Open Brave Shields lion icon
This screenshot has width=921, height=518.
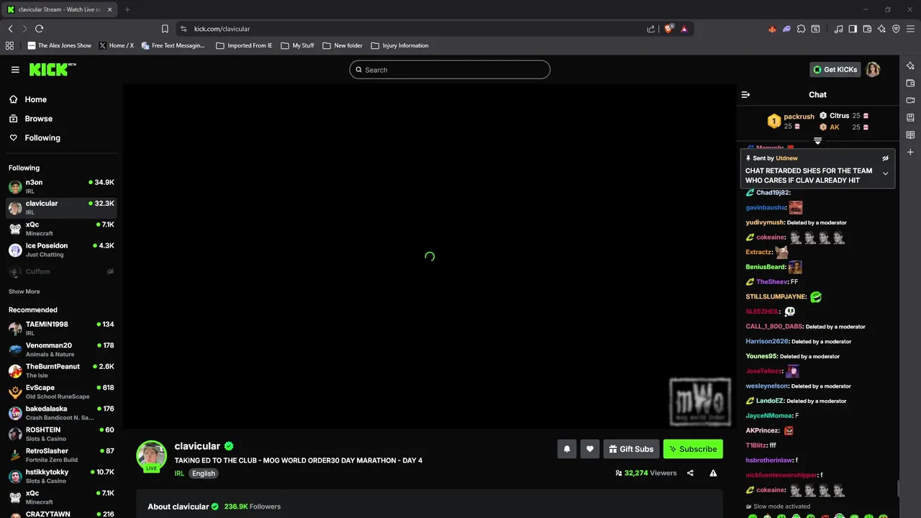pos(668,29)
